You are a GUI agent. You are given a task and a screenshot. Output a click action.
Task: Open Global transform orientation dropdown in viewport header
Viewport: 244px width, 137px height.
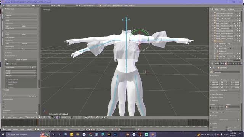[65, 118]
